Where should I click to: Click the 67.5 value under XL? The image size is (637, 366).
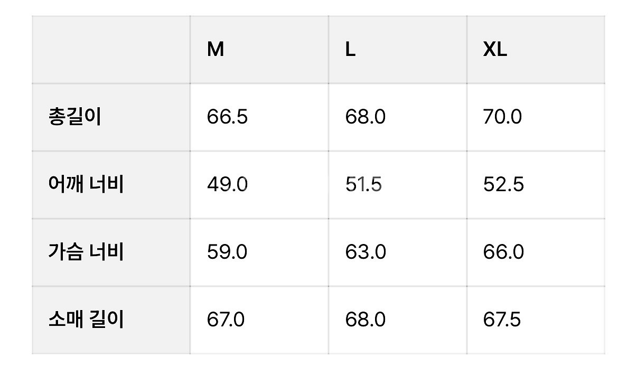point(502,320)
